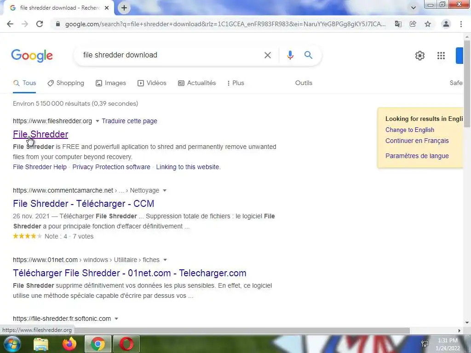Click the share page icon
Image resolution: width=471 pixels, height=353 pixels.
pyautogui.click(x=413, y=24)
